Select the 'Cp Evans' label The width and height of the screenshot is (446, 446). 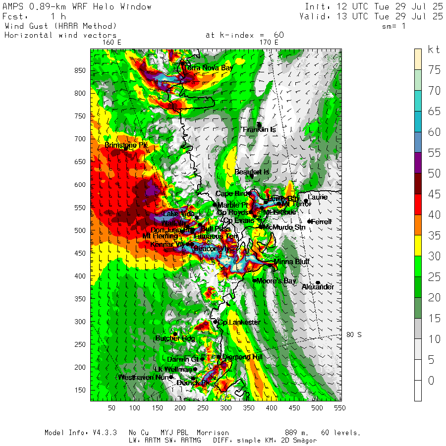(x=239, y=221)
